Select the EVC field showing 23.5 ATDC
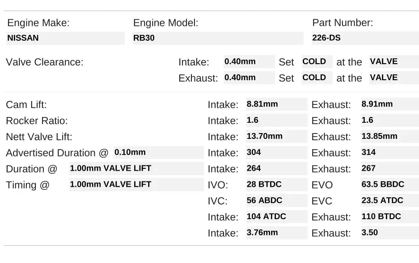419x263 pixels. point(389,201)
